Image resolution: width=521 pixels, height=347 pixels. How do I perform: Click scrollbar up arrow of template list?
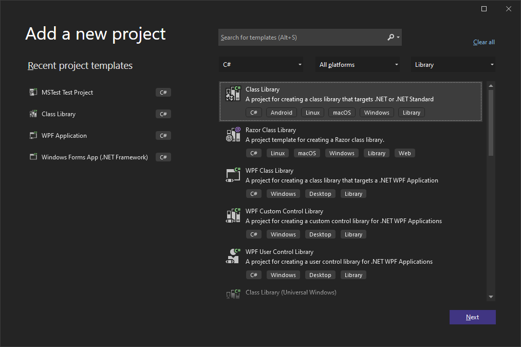(491, 86)
